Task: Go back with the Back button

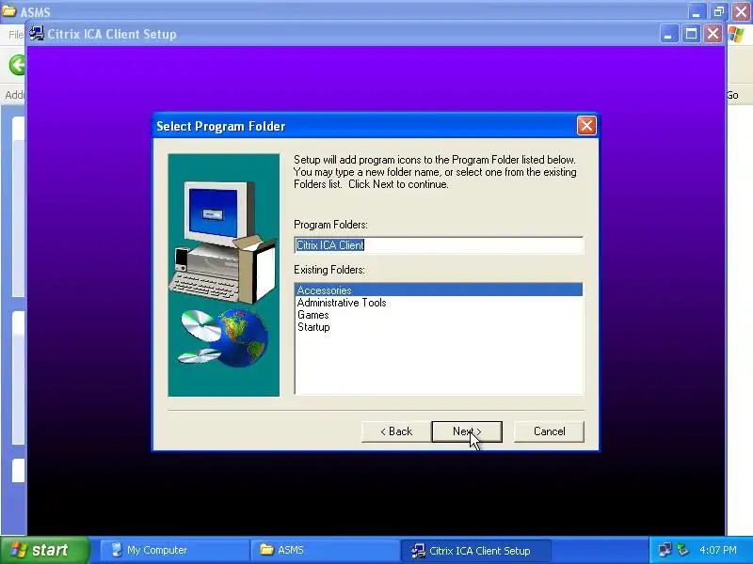Action: point(396,431)
